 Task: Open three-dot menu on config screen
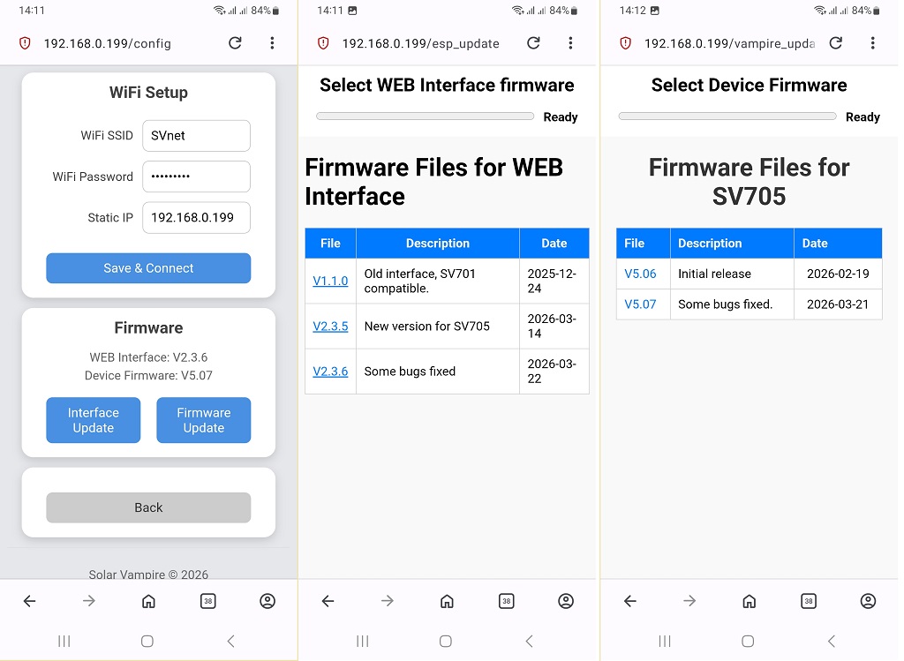coord(272,43)
